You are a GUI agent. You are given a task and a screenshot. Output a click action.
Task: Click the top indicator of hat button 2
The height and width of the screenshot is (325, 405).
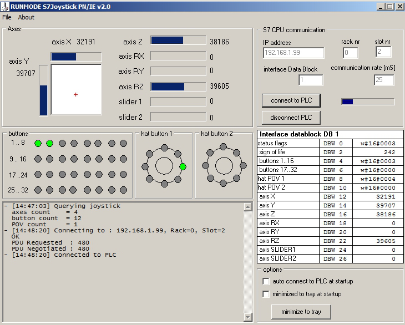click(x=224, y=147)
